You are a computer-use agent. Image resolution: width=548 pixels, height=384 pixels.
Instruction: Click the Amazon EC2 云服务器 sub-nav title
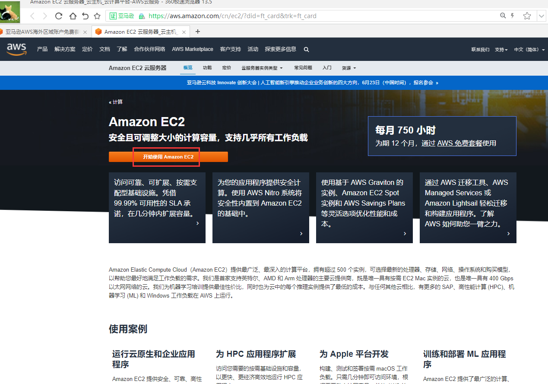[x=138, y=68]
